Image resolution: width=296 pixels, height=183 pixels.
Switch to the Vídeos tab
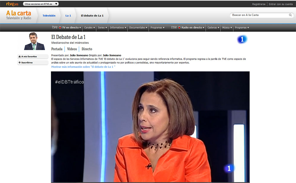pyautogui.click(x=72, y=49)
